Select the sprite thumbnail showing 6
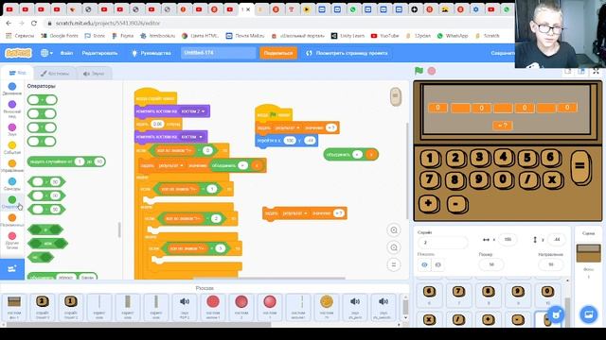606x340 pixels. pos(429,294)
